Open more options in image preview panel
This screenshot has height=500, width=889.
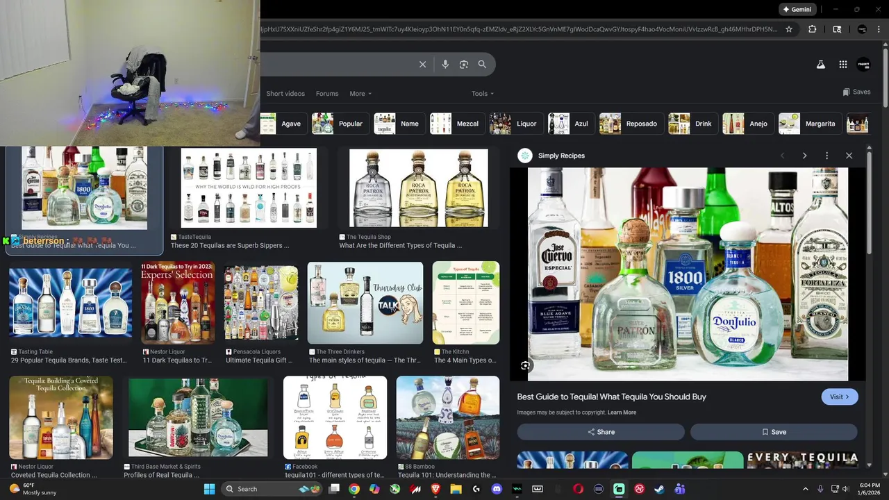[x=826, y=156]
